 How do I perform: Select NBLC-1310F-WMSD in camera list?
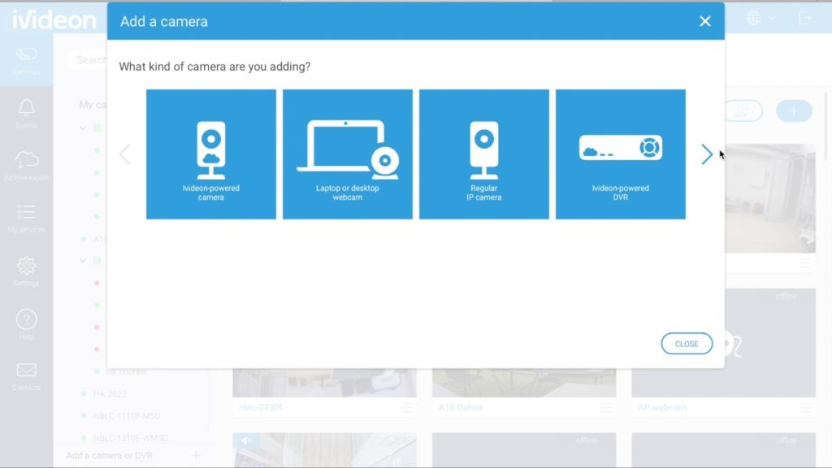click(x=131, y=438)
